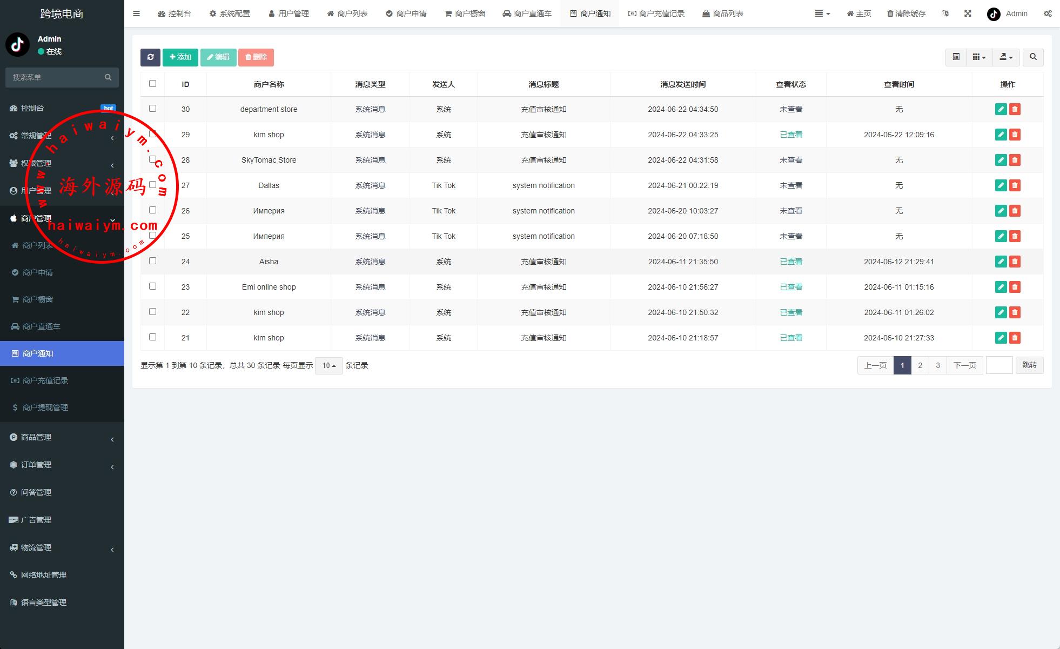The width and height of the screenshot is (1060, 649).
Task: Check the checkbox for department store row
Action: [x=152, y=109]
